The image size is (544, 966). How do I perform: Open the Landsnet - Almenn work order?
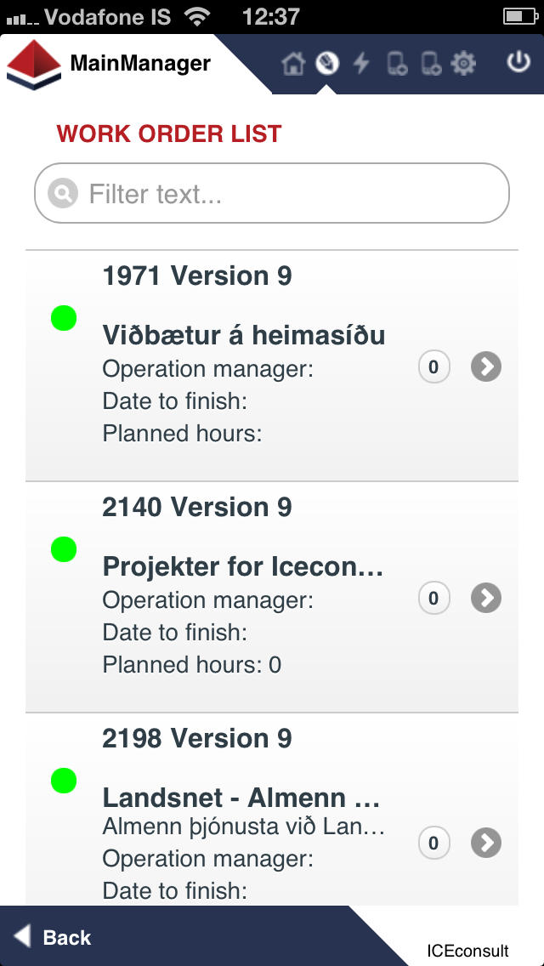coord(272,809)
